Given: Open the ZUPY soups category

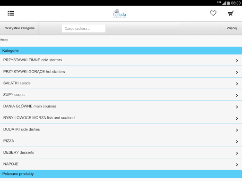Looking at the screenshot, I should click(121, 95).
